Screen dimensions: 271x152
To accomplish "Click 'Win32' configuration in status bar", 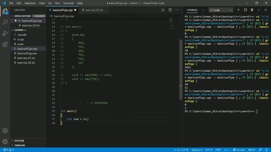I will tap(252, 150).
